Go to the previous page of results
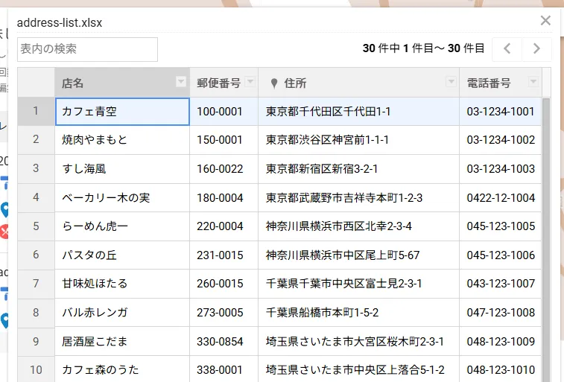Viewport: 564px width, 382px height. tap(507, 49)
